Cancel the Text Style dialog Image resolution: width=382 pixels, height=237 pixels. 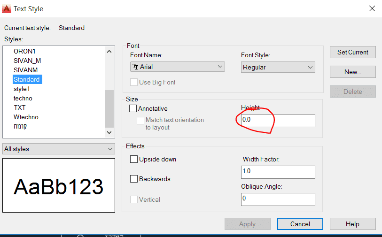pyautogui.click(x=300, y=224)
